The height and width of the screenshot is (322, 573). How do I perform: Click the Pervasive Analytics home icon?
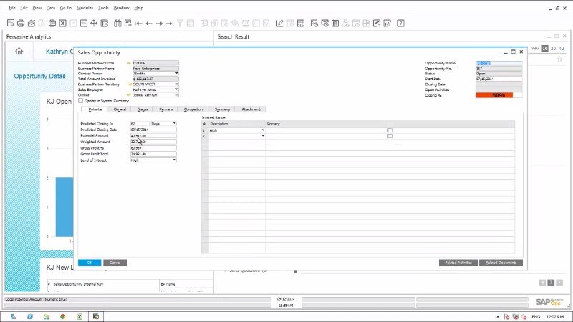[19, 51]
